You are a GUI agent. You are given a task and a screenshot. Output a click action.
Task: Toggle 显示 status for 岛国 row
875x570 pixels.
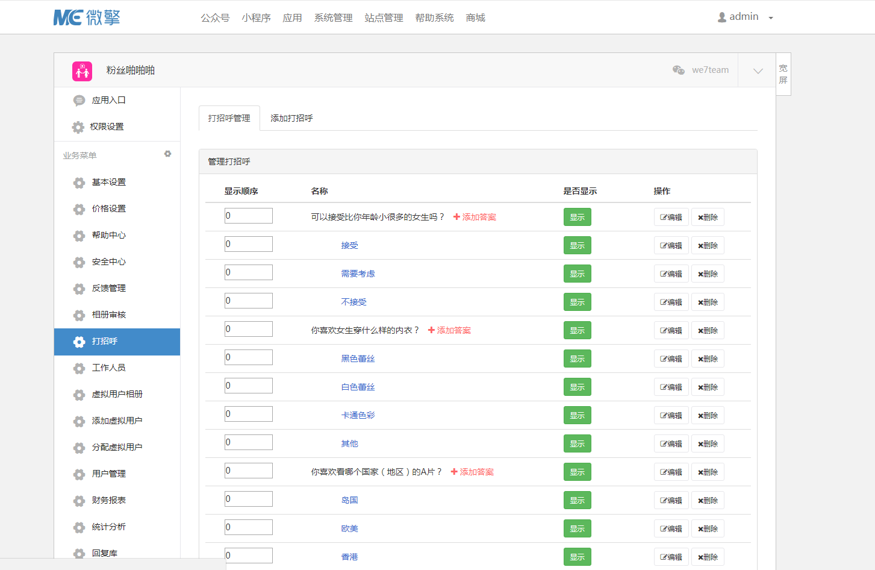[577, 500]
